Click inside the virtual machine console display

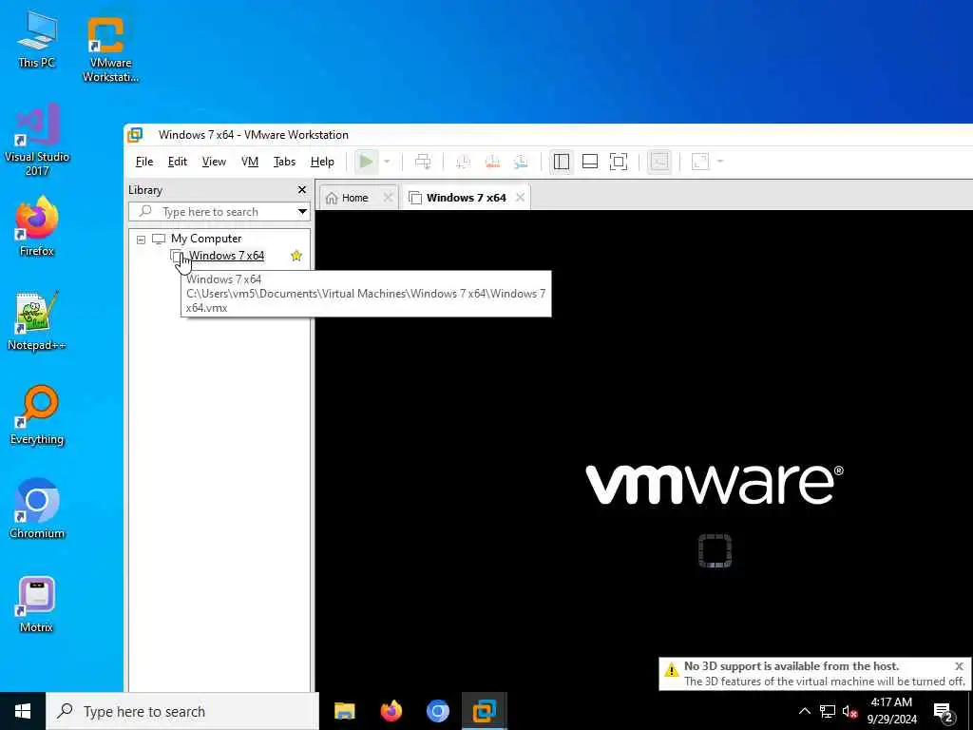click(643, 450)
